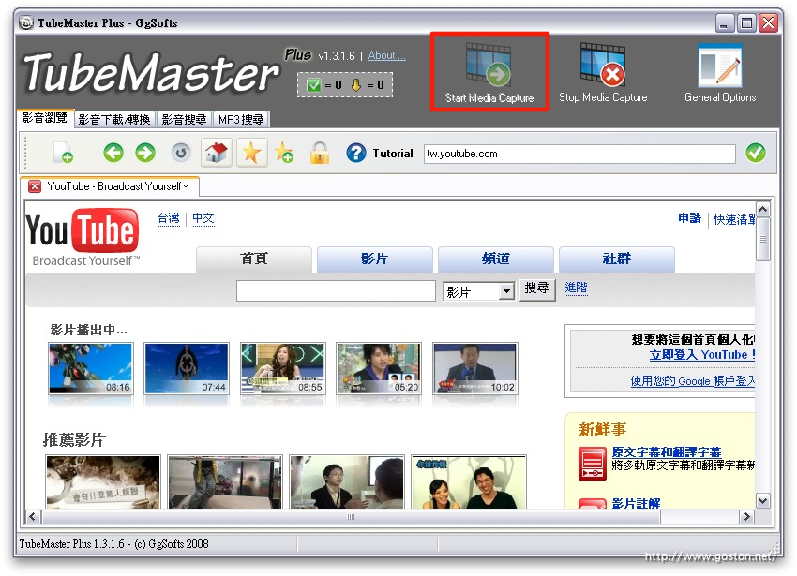Go back with the green left arrow
Viewport: 797px width, 576px height.
113,153
